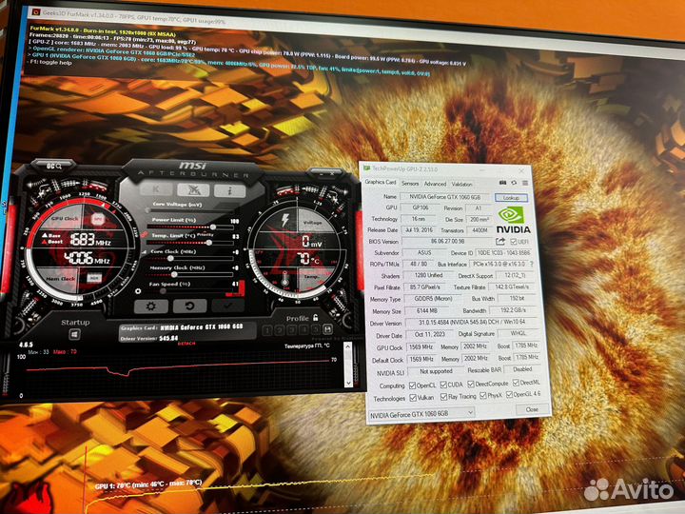Select Afterburner profile slot 3
685x514 pixels.
(291, 330)
